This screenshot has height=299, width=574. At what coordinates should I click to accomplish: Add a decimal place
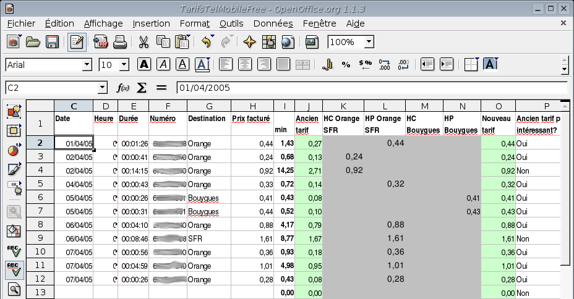(x=384, y=65)
